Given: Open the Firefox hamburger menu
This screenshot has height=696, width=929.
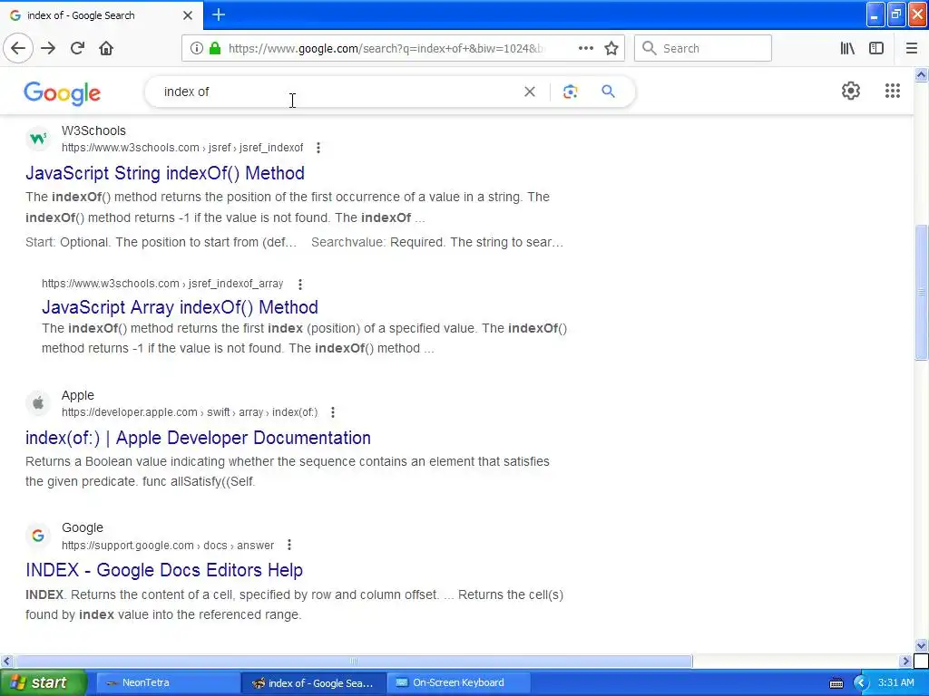Looking at the screenshot, I should pos(911,48).
